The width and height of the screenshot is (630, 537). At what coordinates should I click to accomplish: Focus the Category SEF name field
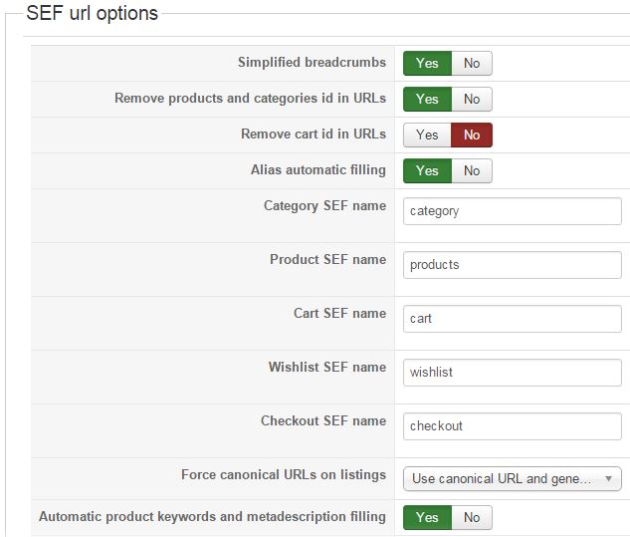pyautogui.click(x=512, y=211)
